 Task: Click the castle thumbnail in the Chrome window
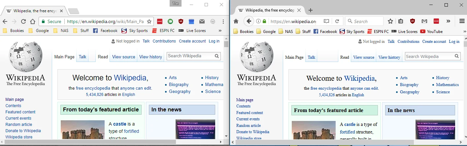[83, 130]
